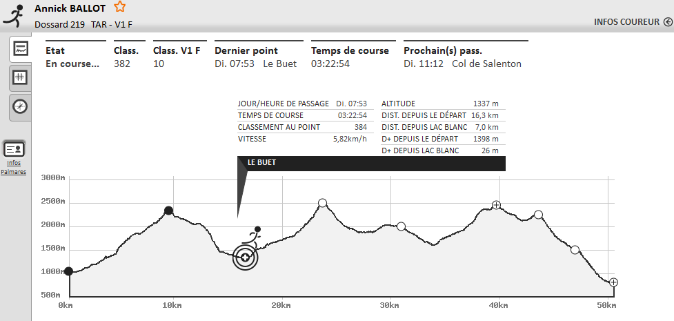Click the ID card Infos Palmares icon

coord(14,148)
